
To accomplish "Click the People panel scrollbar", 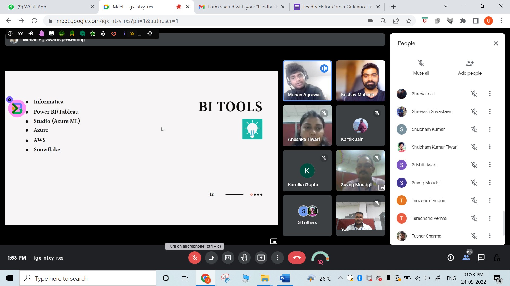I will [x=503, y=223].
